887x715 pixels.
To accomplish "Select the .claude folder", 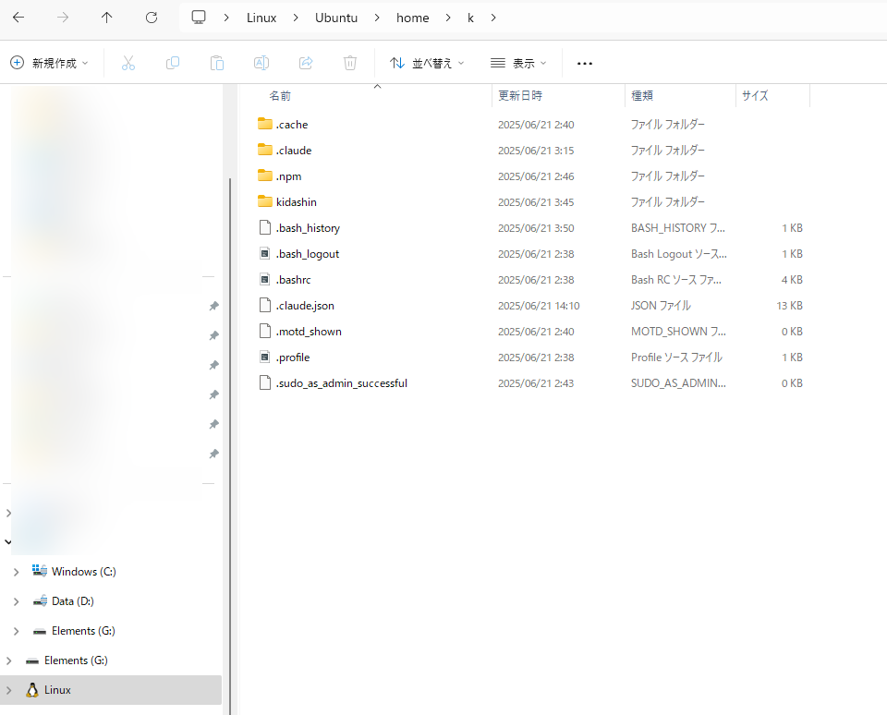I will pos(294,151).
